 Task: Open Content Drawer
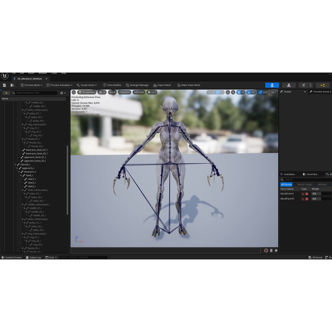(12, 258)
